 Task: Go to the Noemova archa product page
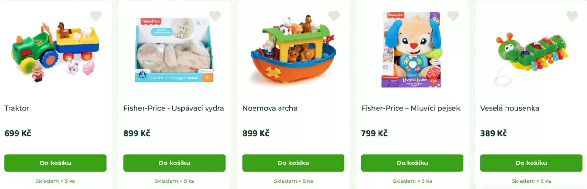click(x=270, y=108)
